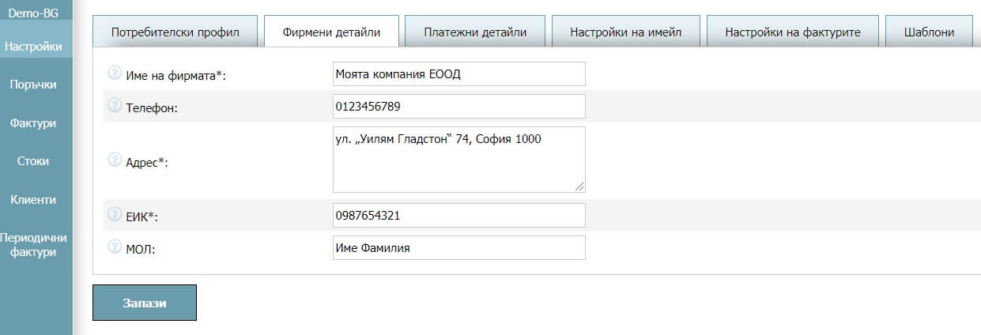Select the Фирмени детайли tab
This screenshot has width=981, height=335.
331,32
